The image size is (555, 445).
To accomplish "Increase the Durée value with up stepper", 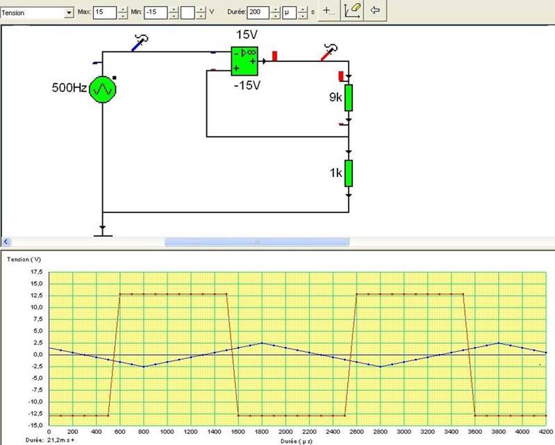I will pyautogui.click(x=275, y=9).
